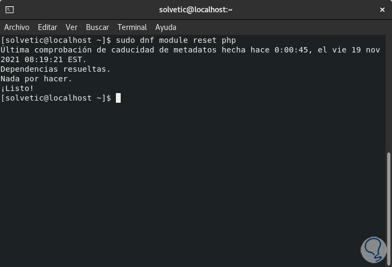Click the terminal icon in title bar
This screenshot has height=267, width=392.
coord(9,10)
